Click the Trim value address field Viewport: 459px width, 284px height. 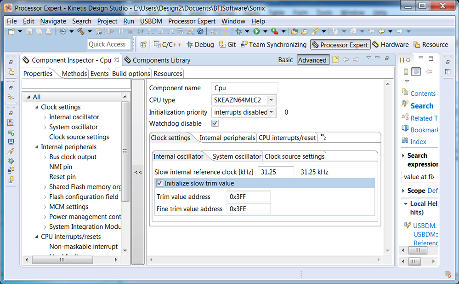(249, 197)
